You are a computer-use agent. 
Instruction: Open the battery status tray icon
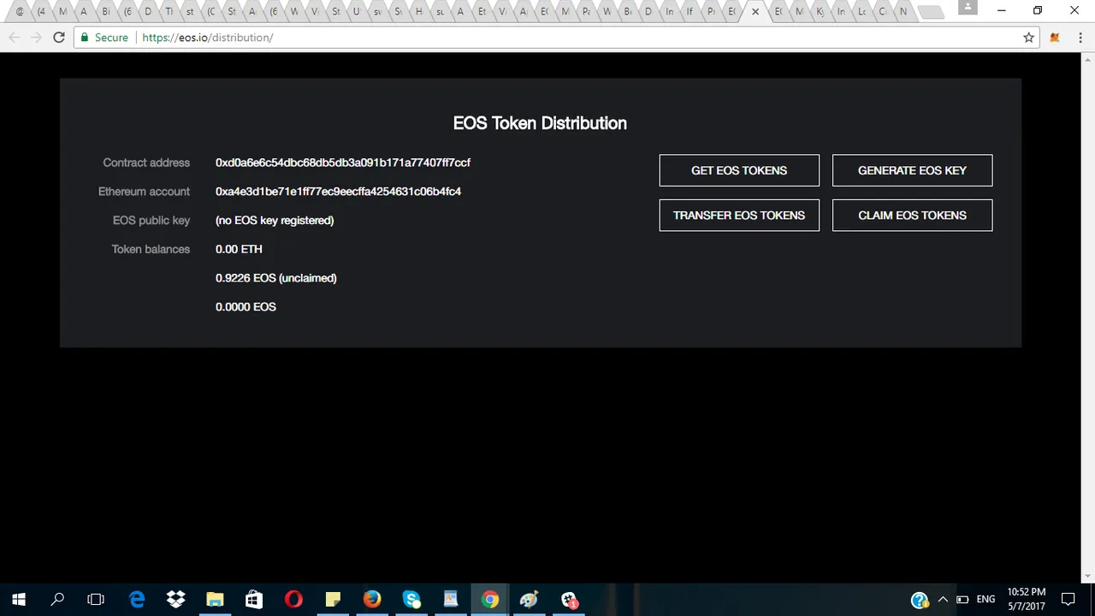[962, 600]
